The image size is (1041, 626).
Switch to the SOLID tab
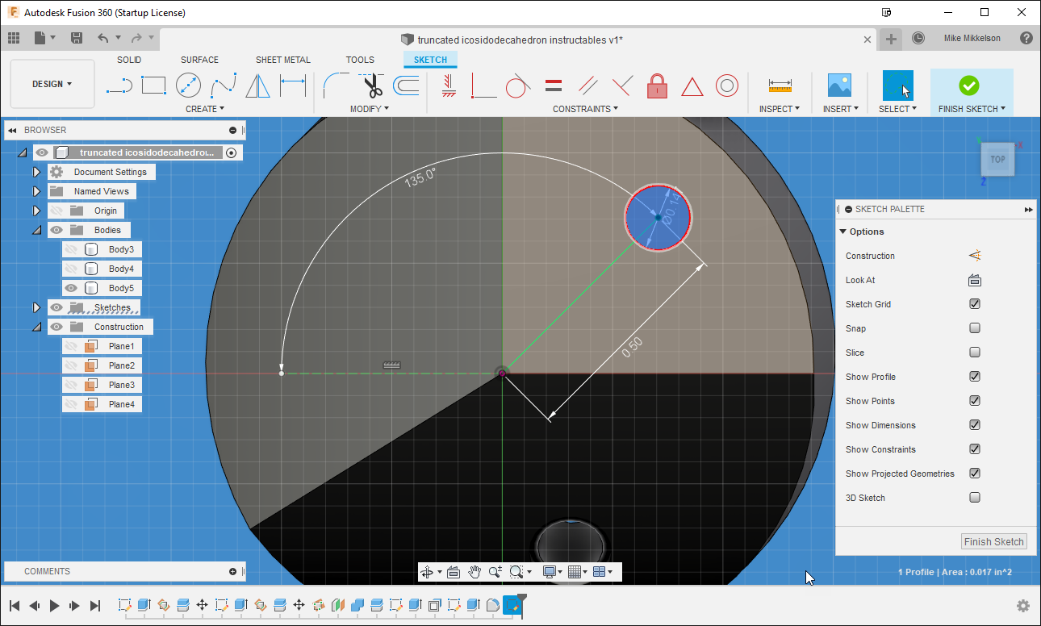click(129, 59)
